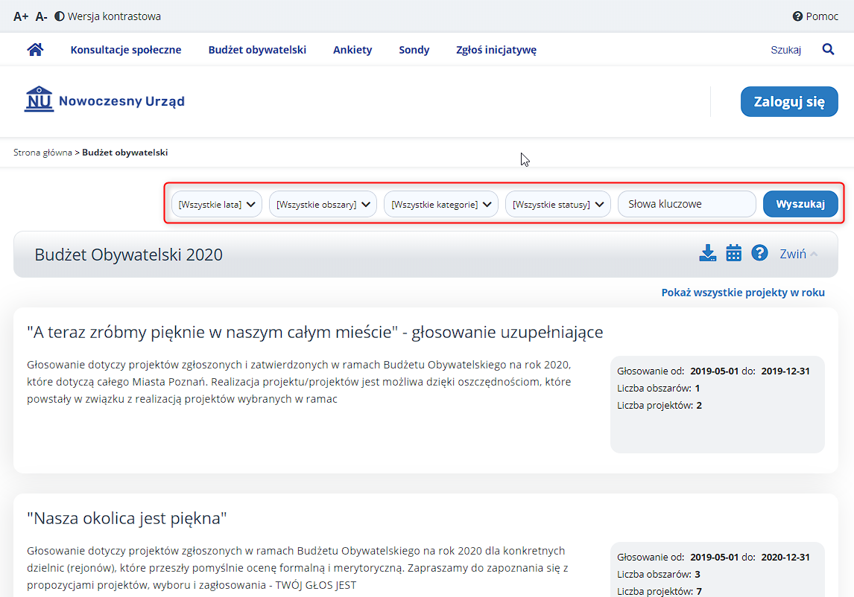Screen dimensions: 854x597
Task: Decrease font size with A-
Action: 42,16
